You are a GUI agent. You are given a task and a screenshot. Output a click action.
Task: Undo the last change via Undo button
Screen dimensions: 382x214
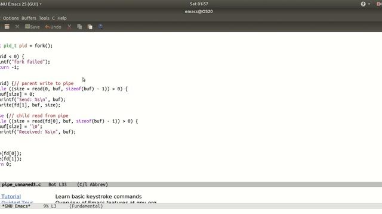point(53,27)
